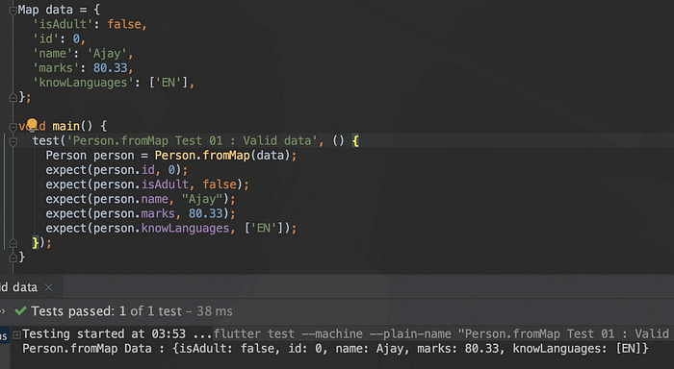Image resolution: width=674 pixels, height=369 pixels.
Task: Collapse the 'void main()' function block
Action: click(x=13, y=127)
